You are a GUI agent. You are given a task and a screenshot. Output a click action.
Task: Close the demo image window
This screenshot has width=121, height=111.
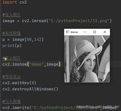pyautogui.click(x=105, y=32)
